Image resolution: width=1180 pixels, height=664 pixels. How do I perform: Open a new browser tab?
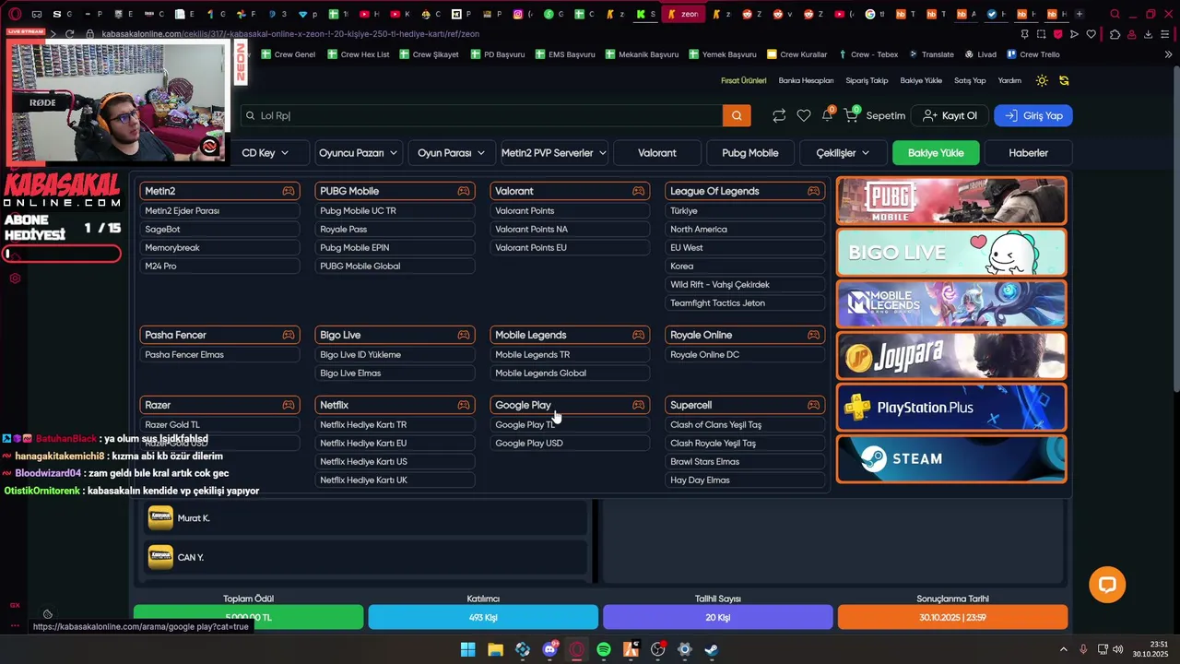[x=1079, y=14]
